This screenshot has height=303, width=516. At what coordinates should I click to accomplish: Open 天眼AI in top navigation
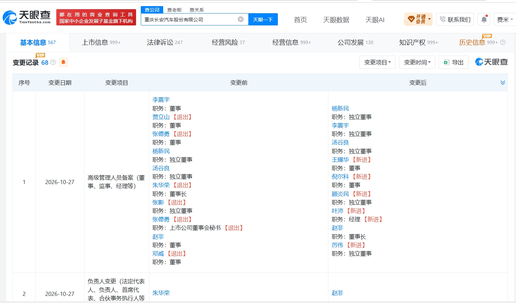click(375, 20)
